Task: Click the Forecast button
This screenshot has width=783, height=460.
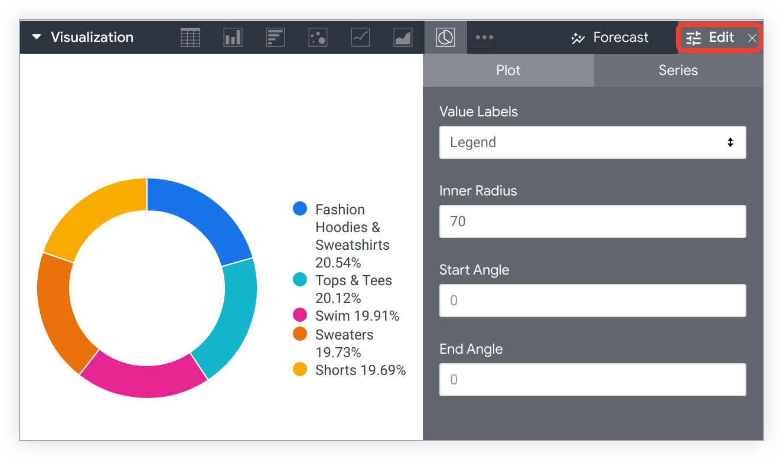Action: (609, 37)
